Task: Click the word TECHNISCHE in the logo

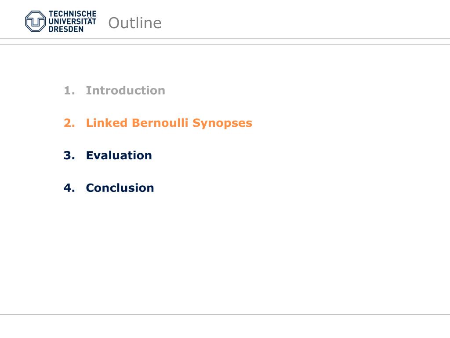Action: pyautogui.click(x=73, y=14)
